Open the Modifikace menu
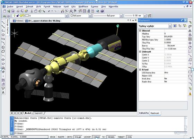194x139 pixels. 83,7
